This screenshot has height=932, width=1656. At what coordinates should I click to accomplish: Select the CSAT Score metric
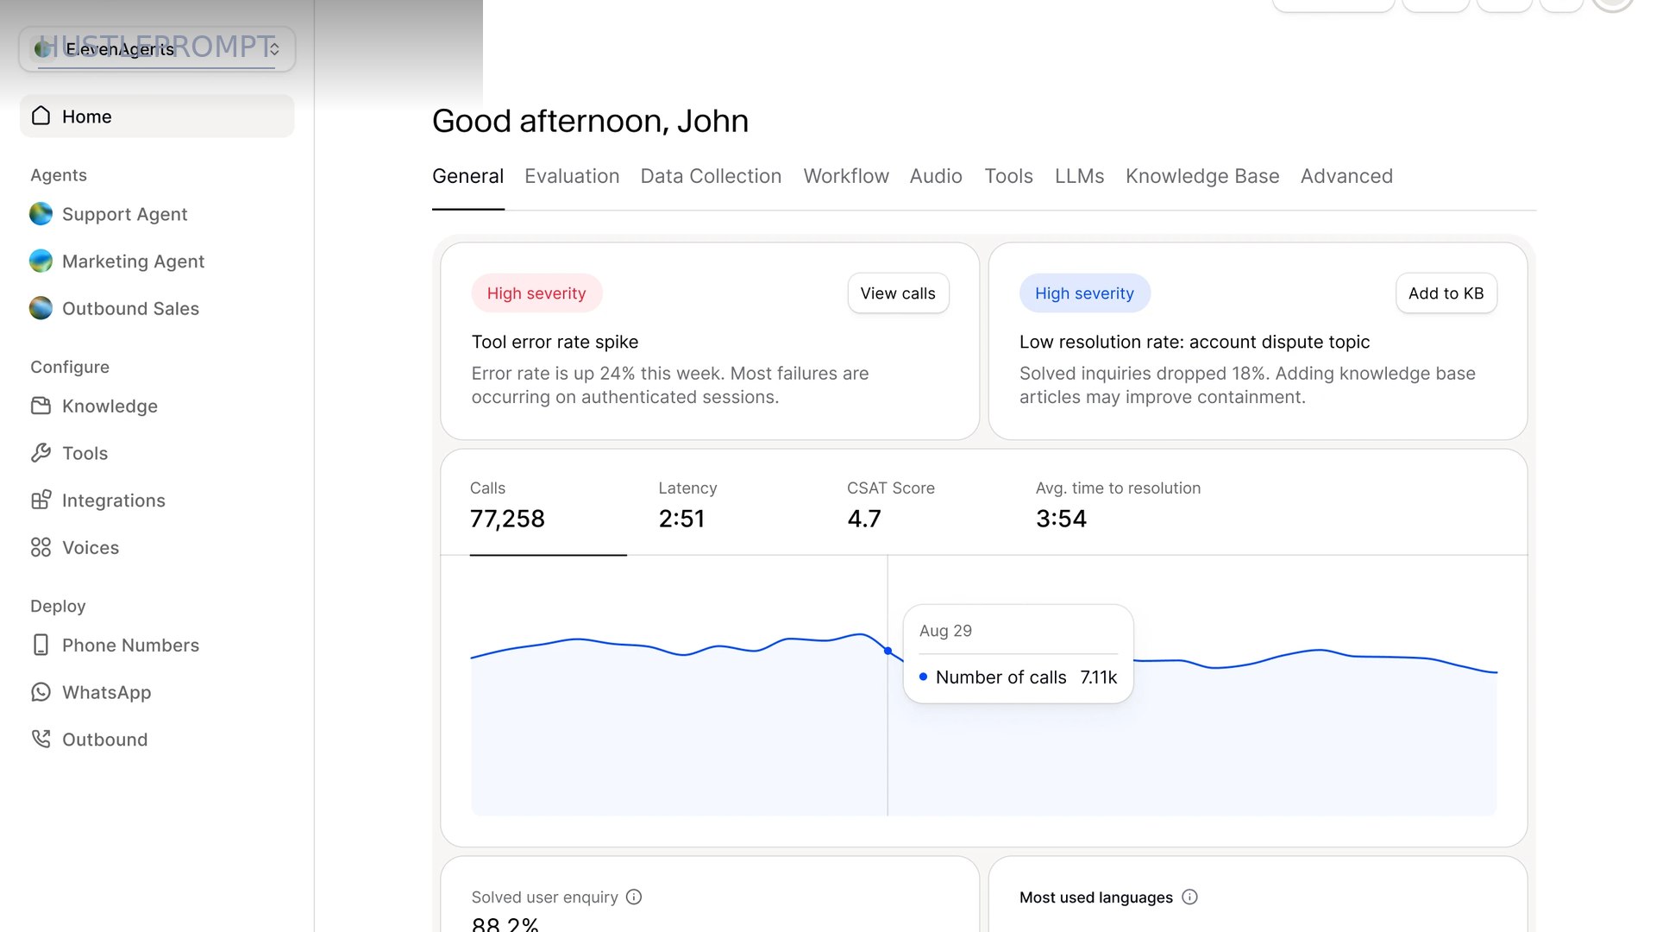pos(890,506)
